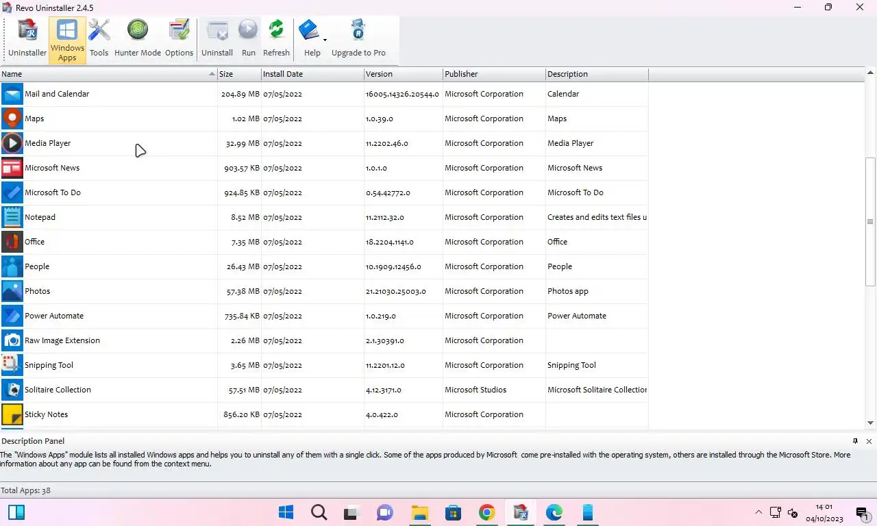Image resolution: width=877 pixels, height=526 pixels.
Task: Click version 21.21030.25003.0 cell
Action: click(395, 291)
